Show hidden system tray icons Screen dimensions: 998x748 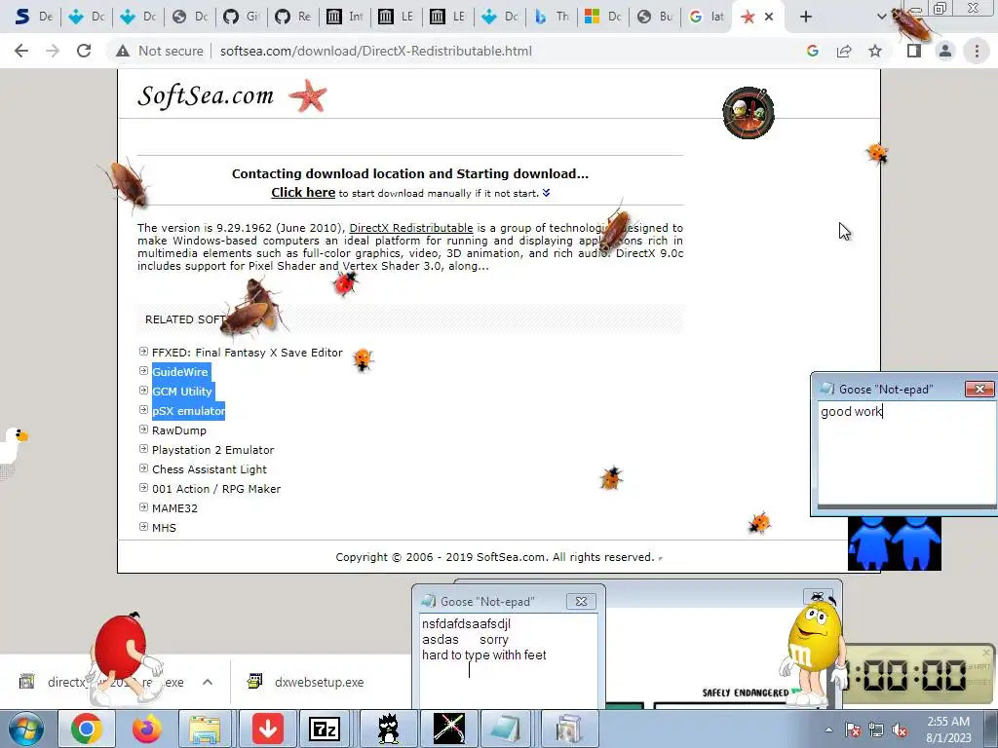pyautogui.click(x=828, y=729)
